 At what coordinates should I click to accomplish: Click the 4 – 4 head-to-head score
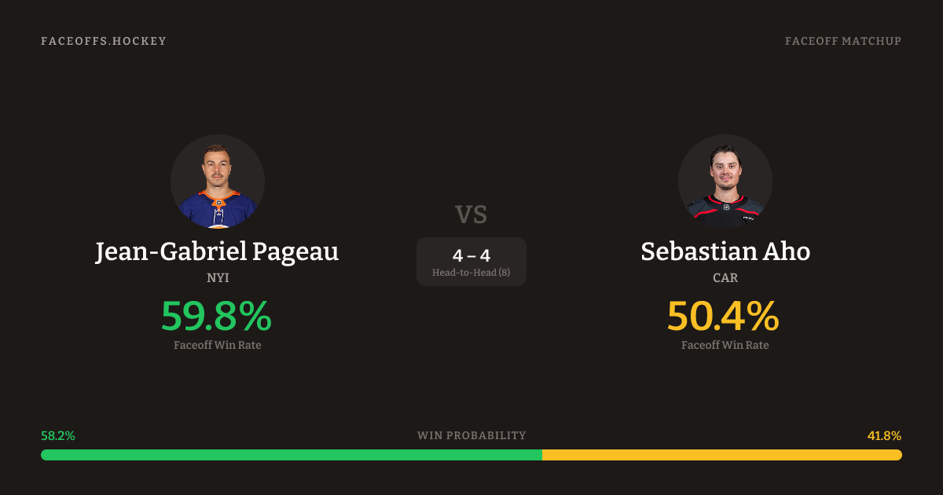(x=472, y=255)
